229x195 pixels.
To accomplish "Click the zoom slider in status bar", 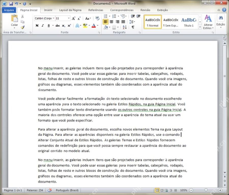I will 206,190.
